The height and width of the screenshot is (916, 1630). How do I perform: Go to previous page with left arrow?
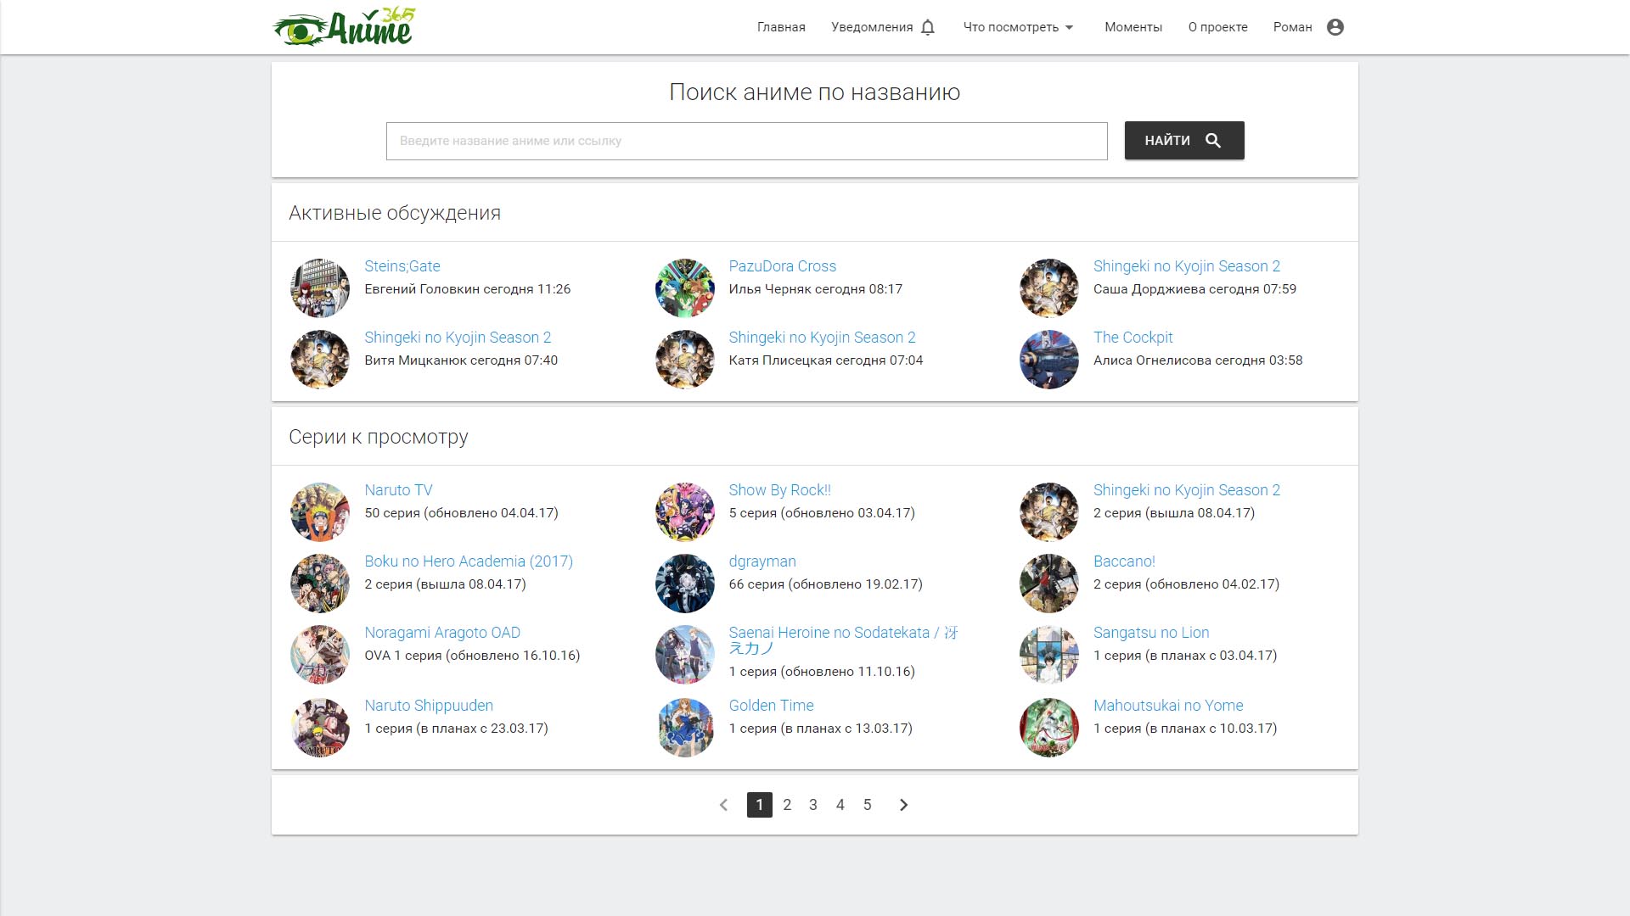(723, 805)
